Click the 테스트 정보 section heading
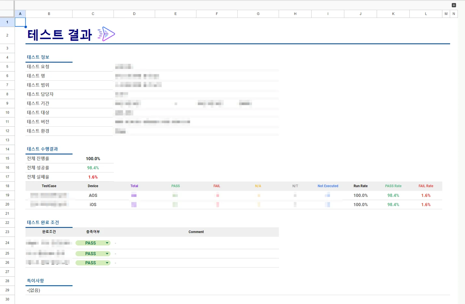Screen dimensions: 465x304 pyautogui.click(x=38, y=57)
